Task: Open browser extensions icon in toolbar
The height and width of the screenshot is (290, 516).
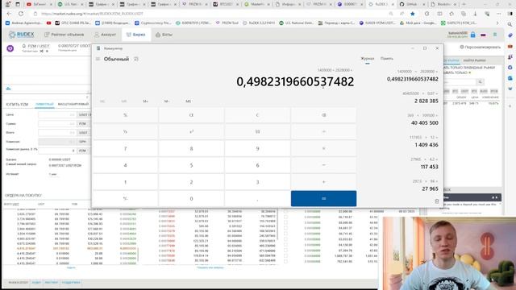Action: point(427,14)
